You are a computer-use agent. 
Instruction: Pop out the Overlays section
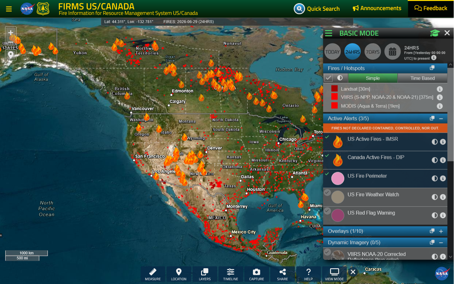[x=432, y=231]
